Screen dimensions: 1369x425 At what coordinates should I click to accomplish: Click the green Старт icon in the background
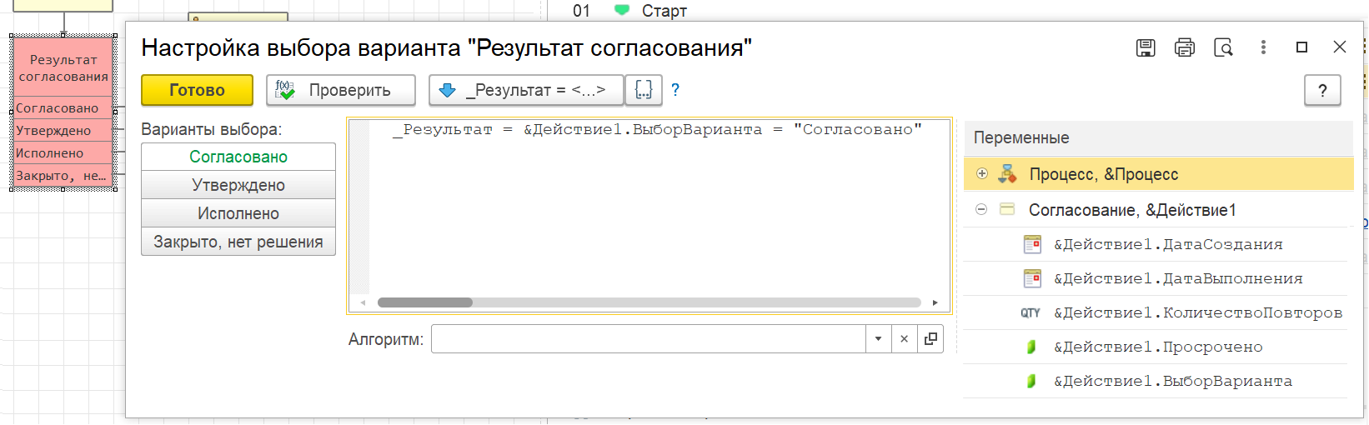point(622,10)
